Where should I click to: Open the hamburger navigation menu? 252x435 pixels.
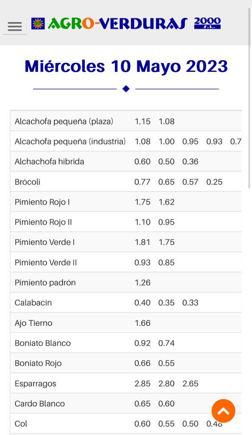click(15, 27)
